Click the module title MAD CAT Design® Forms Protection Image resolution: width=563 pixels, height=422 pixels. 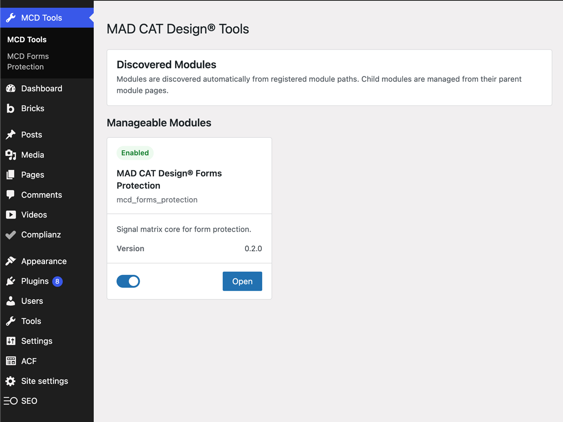[x=169, y=180]
